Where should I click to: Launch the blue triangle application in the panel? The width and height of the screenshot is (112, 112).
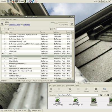pyautogui.click(x=33, y=1)
